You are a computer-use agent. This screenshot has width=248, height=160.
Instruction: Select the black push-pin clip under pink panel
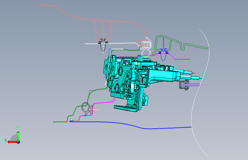[x=103, y=45]
